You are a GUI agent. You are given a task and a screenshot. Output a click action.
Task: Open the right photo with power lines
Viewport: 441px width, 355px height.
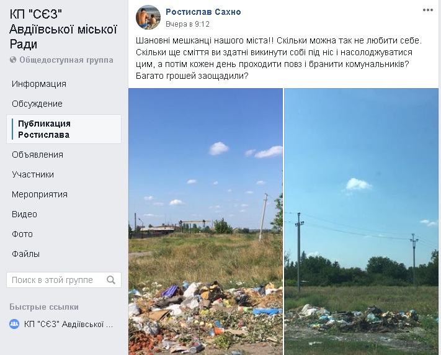coord(361,222)
